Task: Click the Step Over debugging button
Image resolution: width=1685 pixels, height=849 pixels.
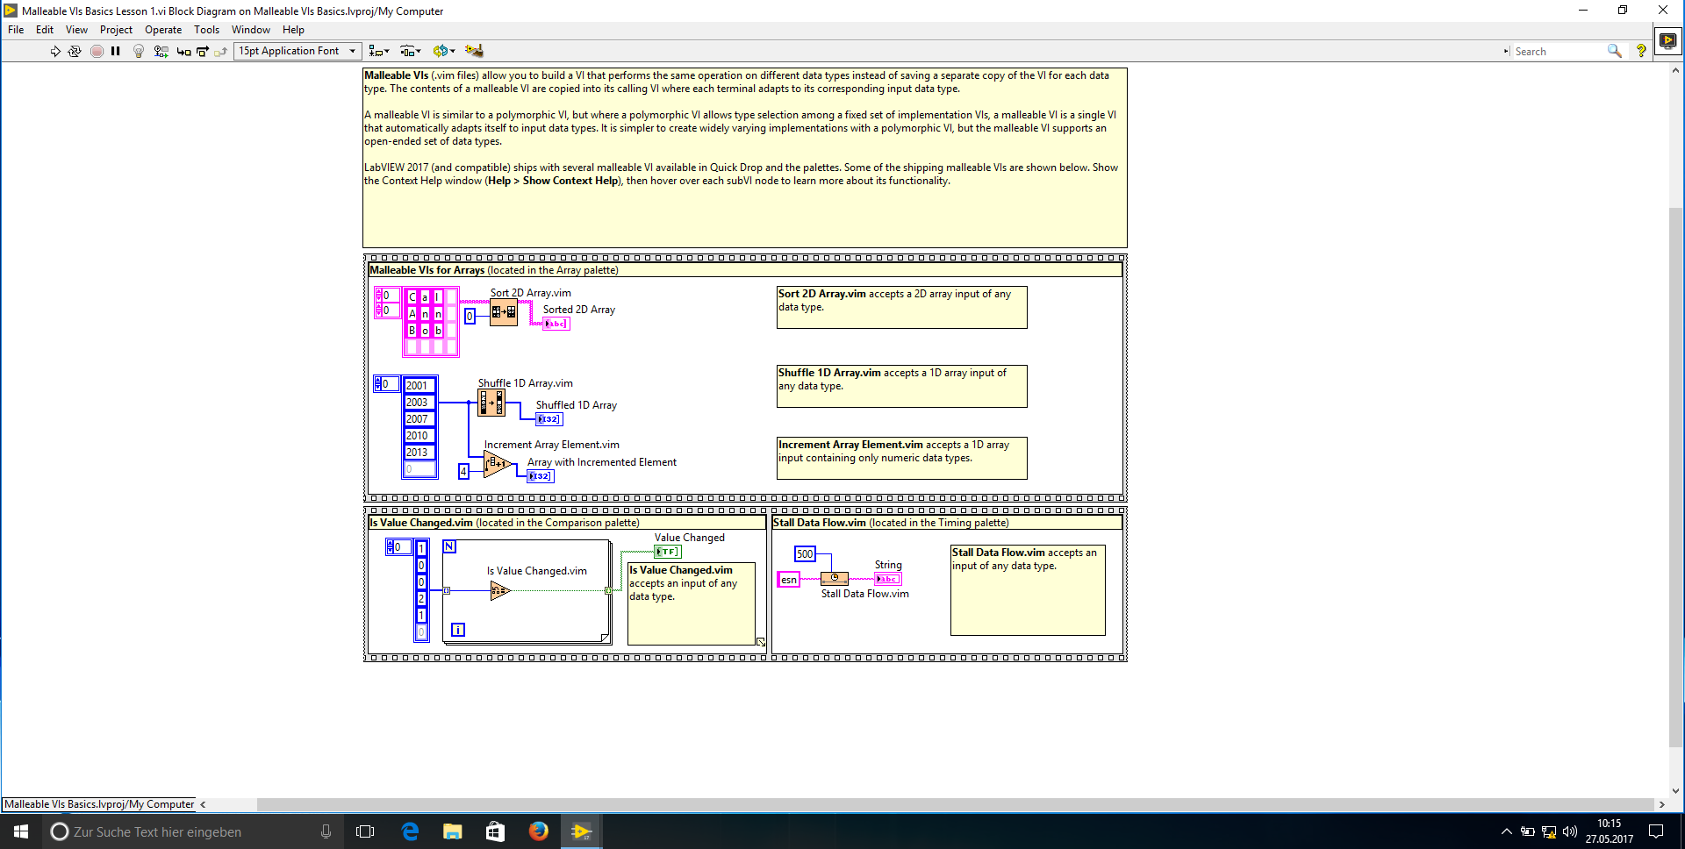Action: point(203,52)
